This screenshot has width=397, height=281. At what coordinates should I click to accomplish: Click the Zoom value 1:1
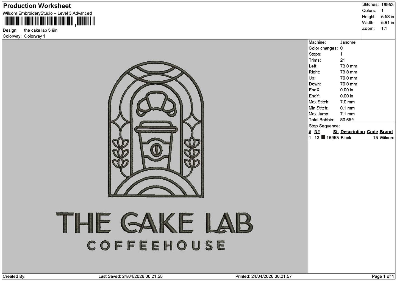384,29
